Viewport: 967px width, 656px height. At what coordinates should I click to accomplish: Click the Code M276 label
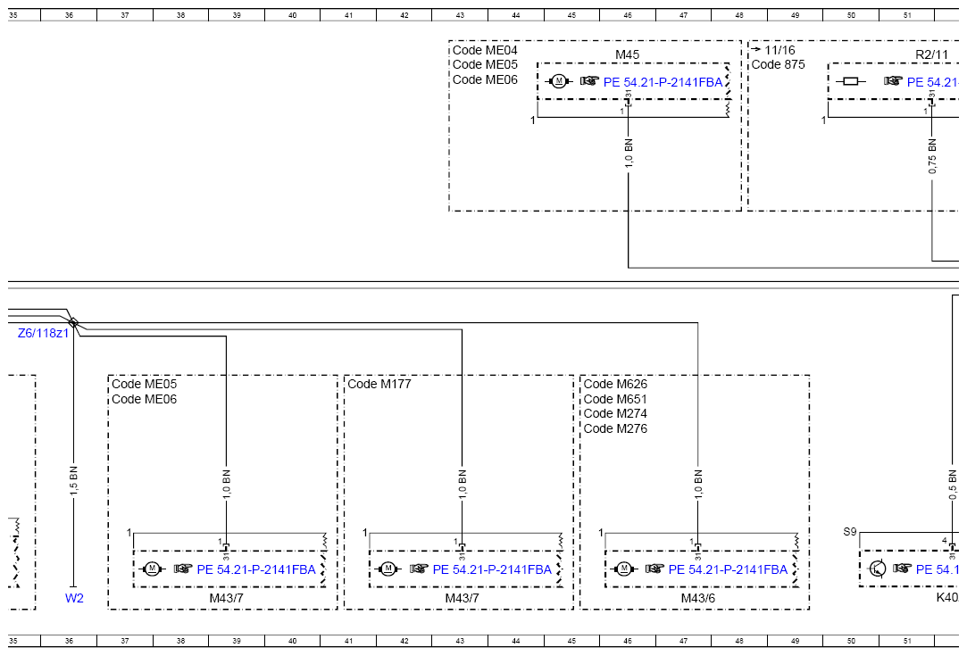(x=615, y=428)
